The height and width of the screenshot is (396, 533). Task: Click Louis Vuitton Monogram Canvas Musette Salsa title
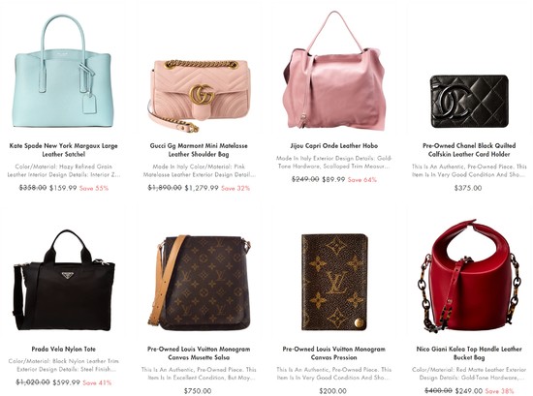pyautogui.click(x=199, y=352)
